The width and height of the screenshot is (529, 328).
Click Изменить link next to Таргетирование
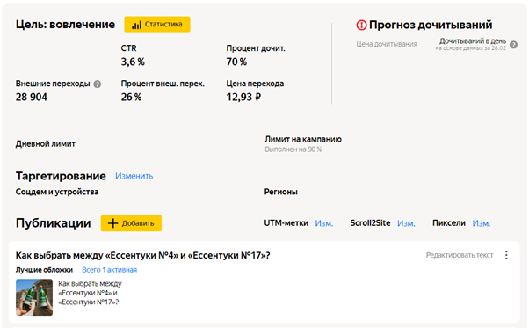coord(134,176)
